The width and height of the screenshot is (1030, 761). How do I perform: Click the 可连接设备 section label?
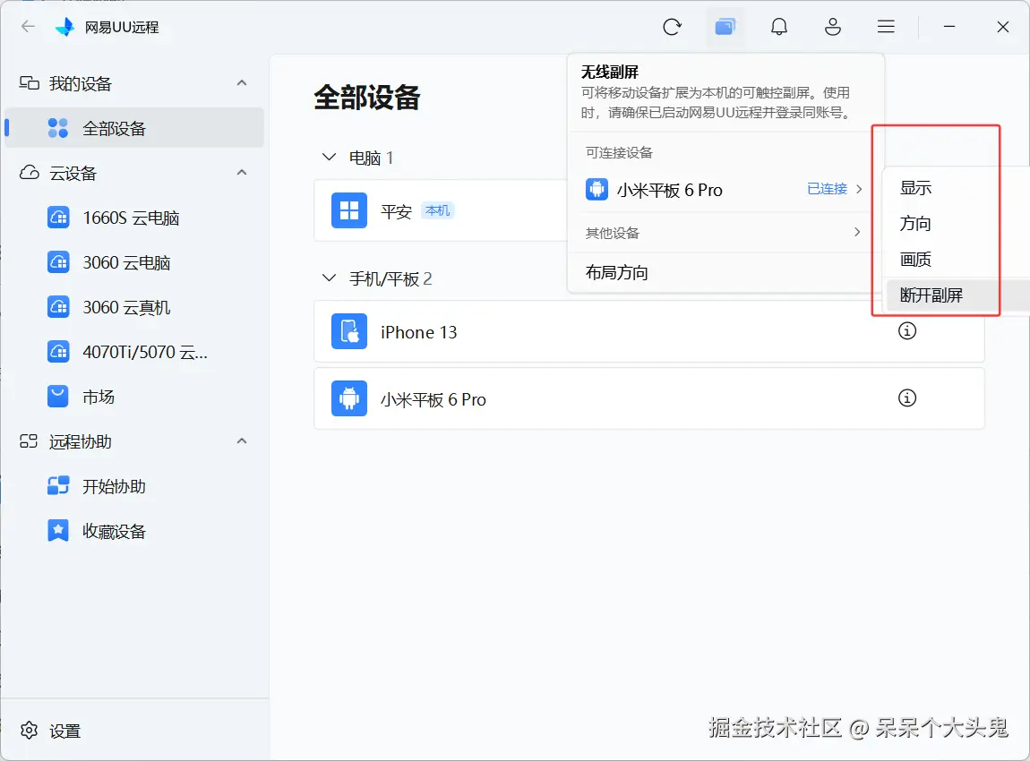(x=619, y=153)
